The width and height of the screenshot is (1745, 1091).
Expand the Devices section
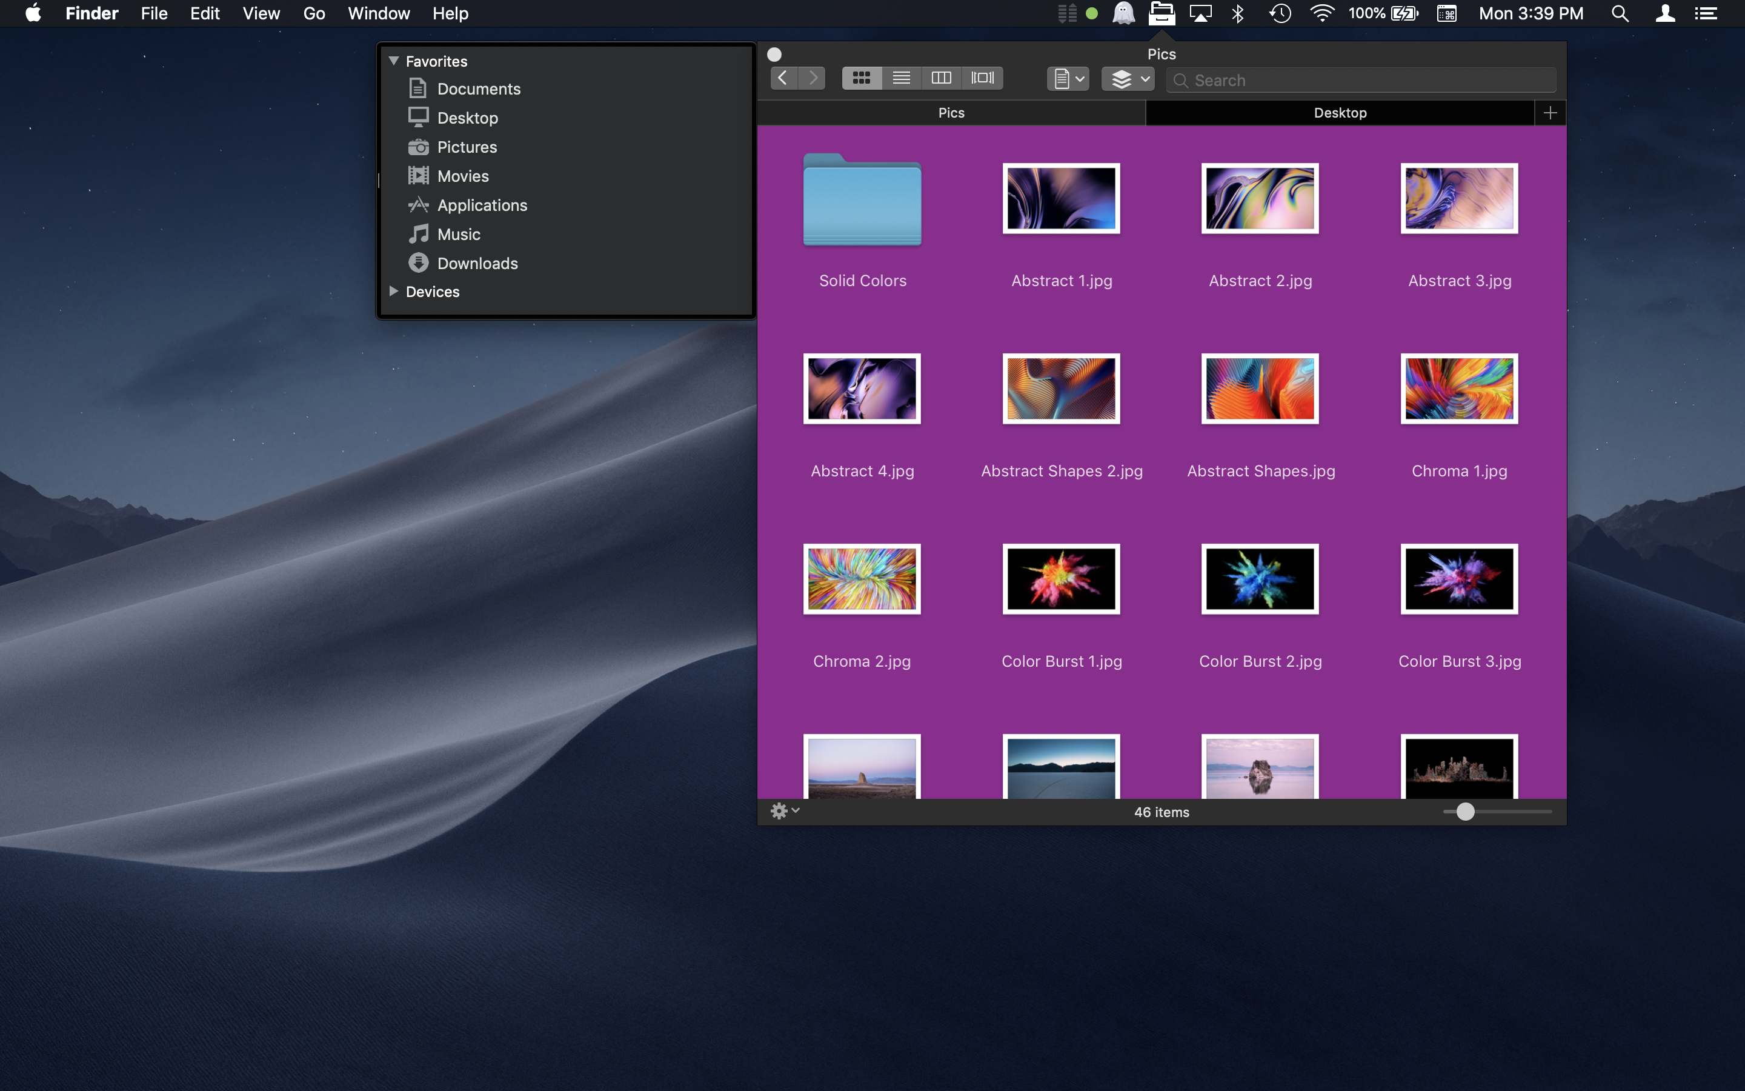394,291
